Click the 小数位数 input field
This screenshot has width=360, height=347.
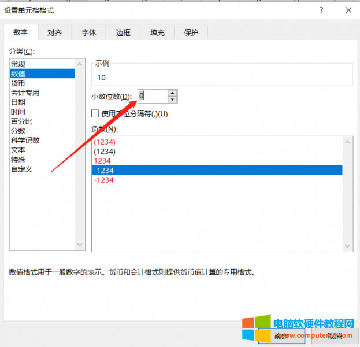tap(152, 96)
